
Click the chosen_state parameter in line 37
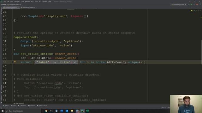[x=65, y=54]
